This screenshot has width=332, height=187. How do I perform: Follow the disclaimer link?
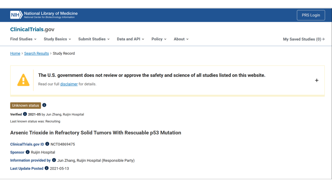69,84
